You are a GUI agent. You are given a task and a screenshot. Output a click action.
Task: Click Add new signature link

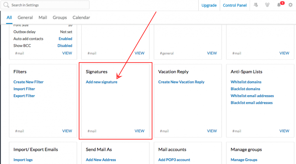(x=101, y=82)
